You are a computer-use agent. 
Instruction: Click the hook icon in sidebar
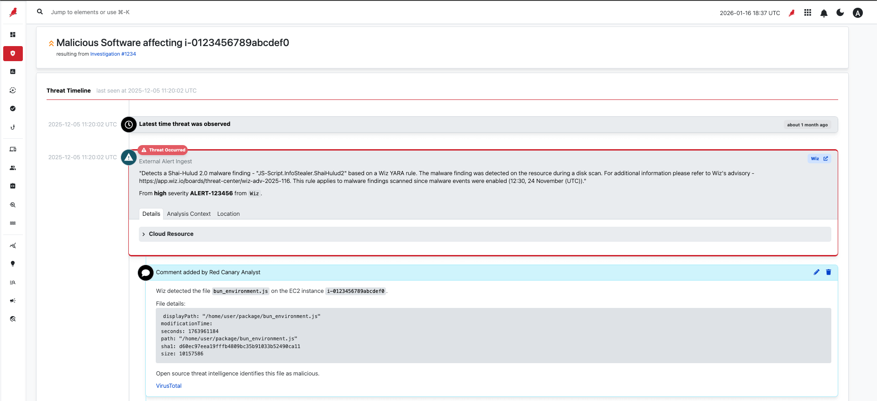pos(13,127)
